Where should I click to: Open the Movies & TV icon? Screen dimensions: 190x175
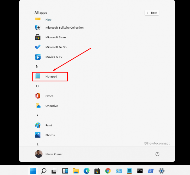click(37, 57)
